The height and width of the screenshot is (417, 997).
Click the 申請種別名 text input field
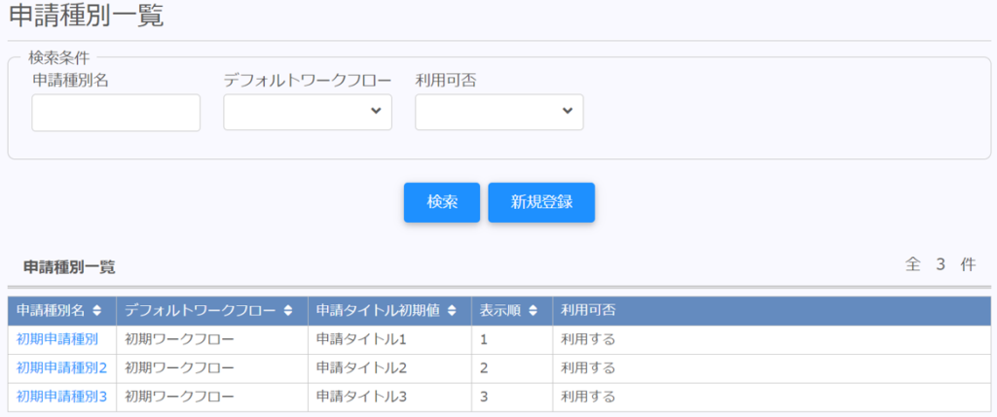[x=116, y=113]
